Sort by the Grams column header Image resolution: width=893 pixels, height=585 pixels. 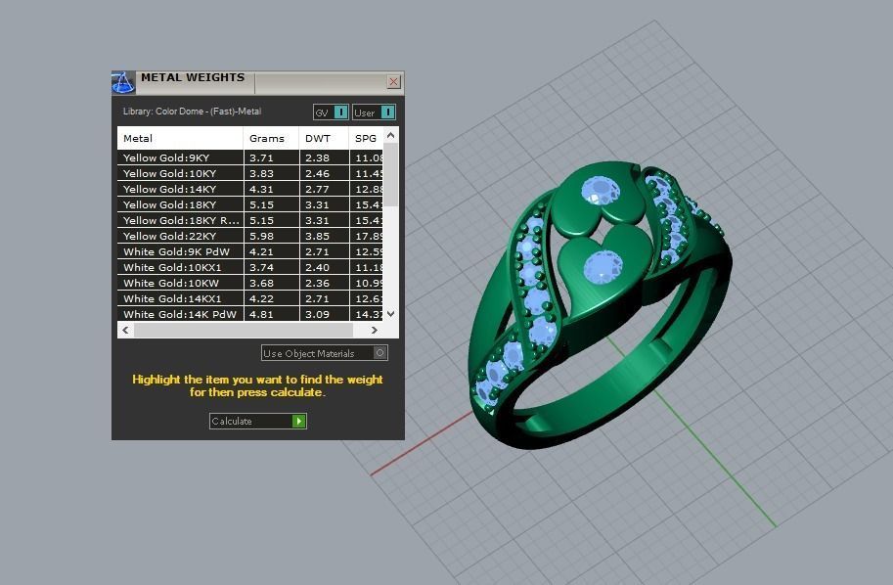pyautogui.click(x=271, y=138)
